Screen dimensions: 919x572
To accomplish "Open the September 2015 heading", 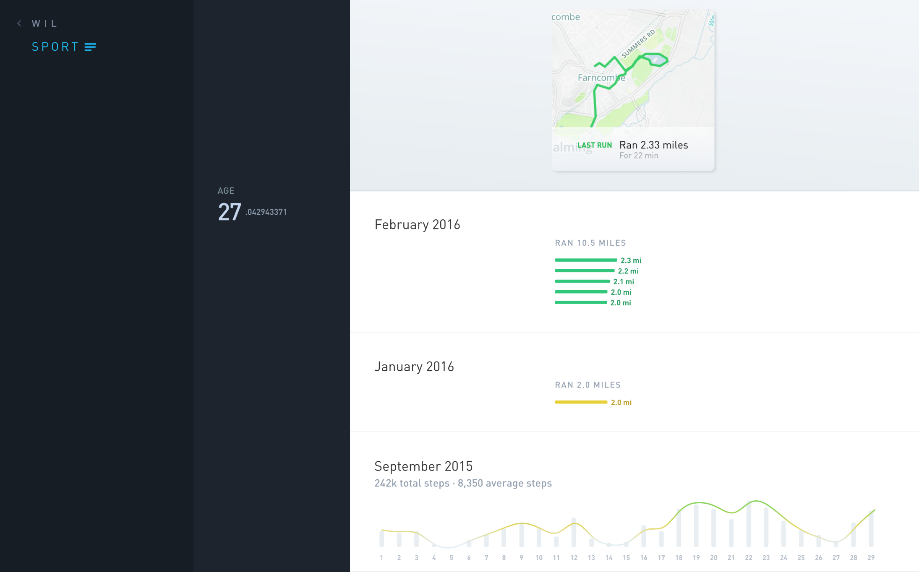I will point(423,466).
